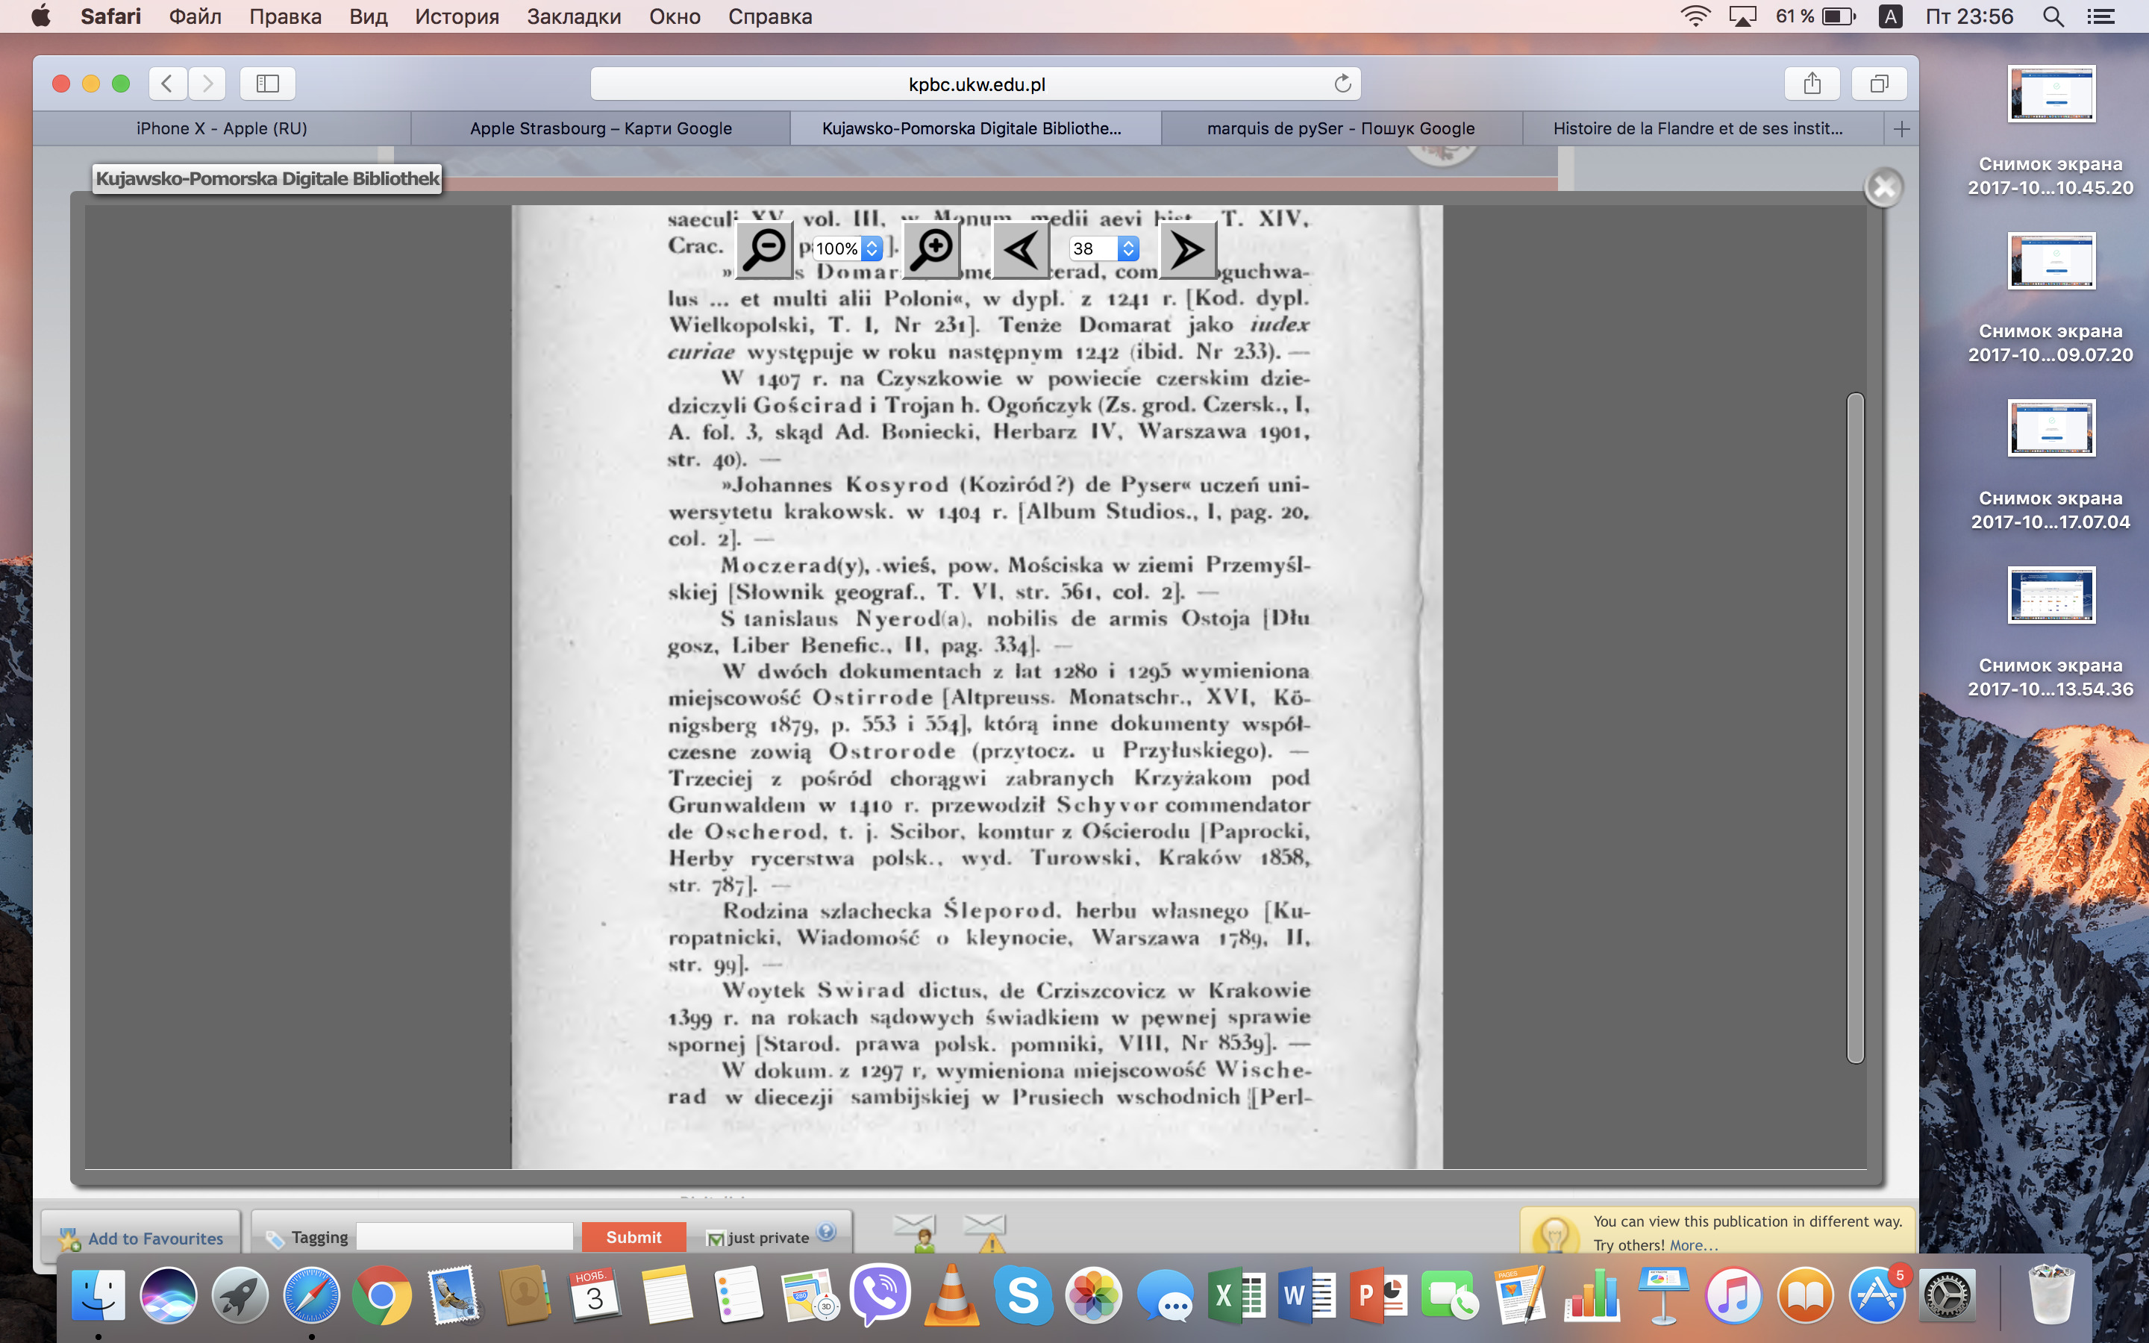The height and width of the screenshot is (1343, 2149).
Task: Open the Закладки menu
Action: coord(574,16)
